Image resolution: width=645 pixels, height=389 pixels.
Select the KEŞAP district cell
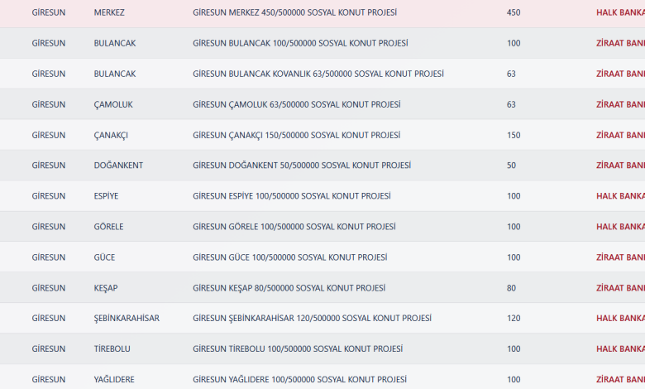[x=106, y=288]
